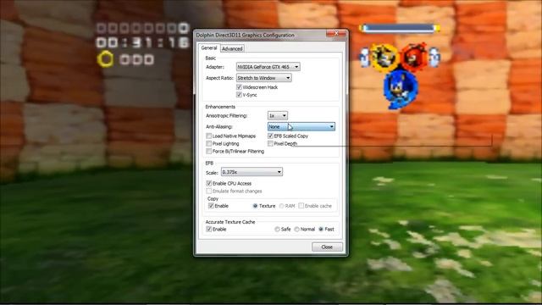Open the Advanced tab
This screenshot has height=305, width=542.
click(x=232, y=49)
